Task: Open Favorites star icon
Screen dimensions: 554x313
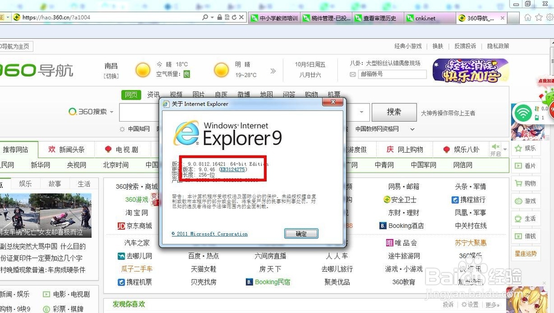Action: (x=539, y=17)
